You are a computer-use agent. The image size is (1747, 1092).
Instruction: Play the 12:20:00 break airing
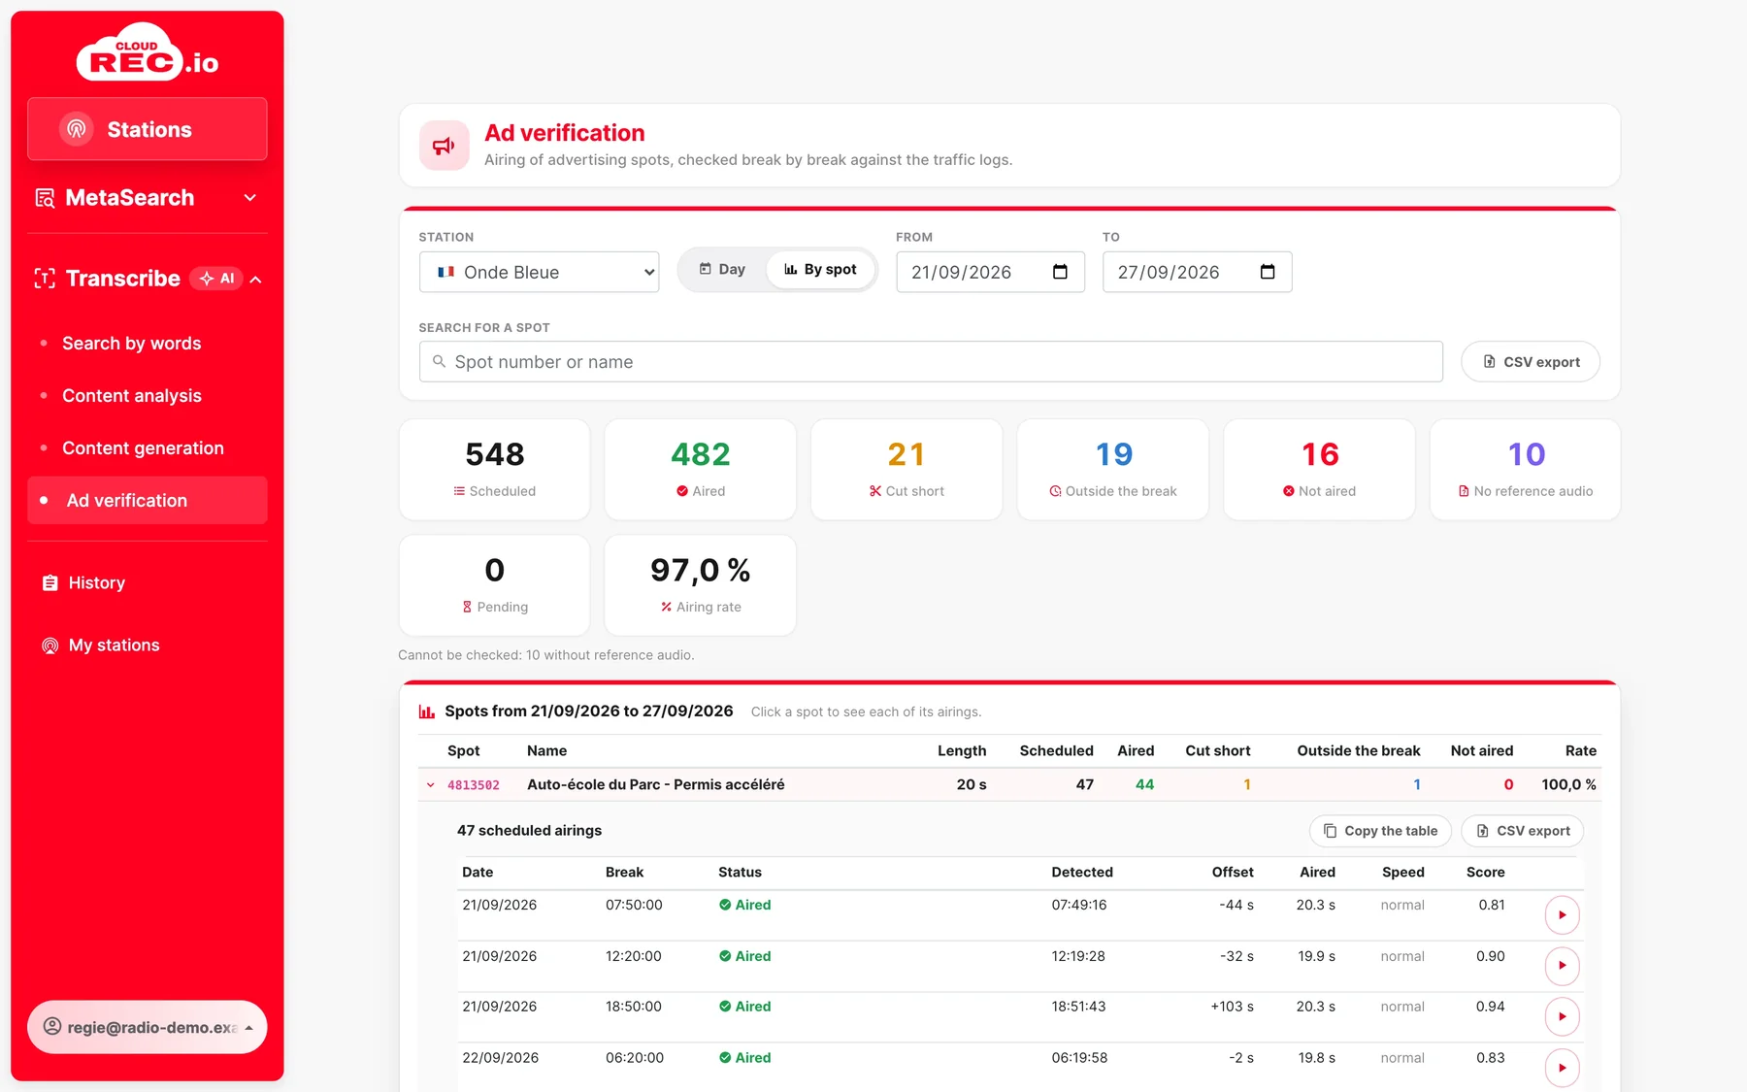click(1562, 966)
